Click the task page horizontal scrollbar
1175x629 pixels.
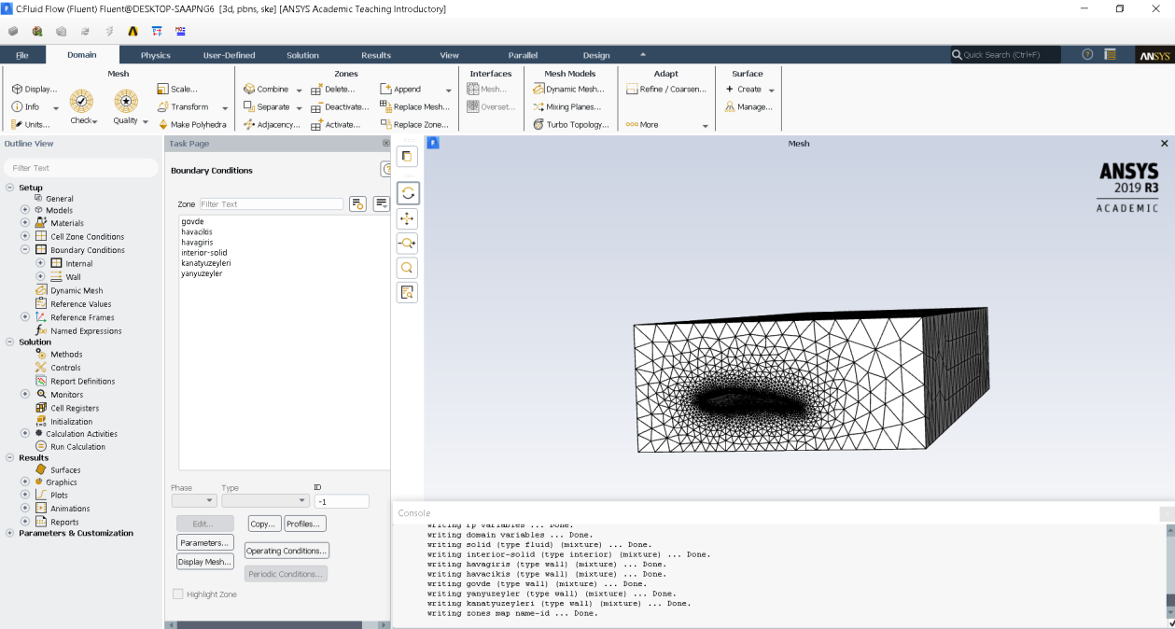click(x=277, y=624)
